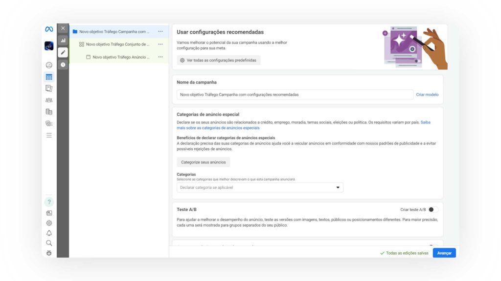Viewport: 501px width, 281px height.
Task: Select the campaigns table icon in sidebar
Action: click(x=49, y=77)
